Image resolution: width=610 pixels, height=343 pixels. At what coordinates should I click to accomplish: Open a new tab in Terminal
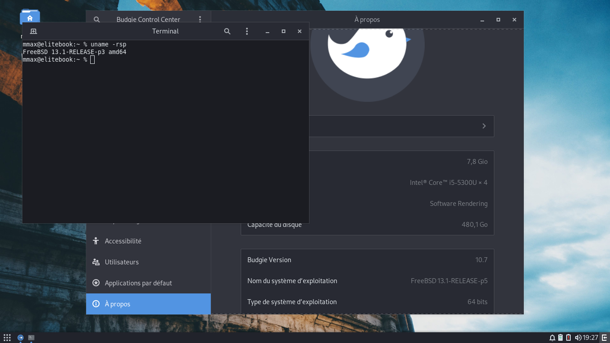[33, 31]
